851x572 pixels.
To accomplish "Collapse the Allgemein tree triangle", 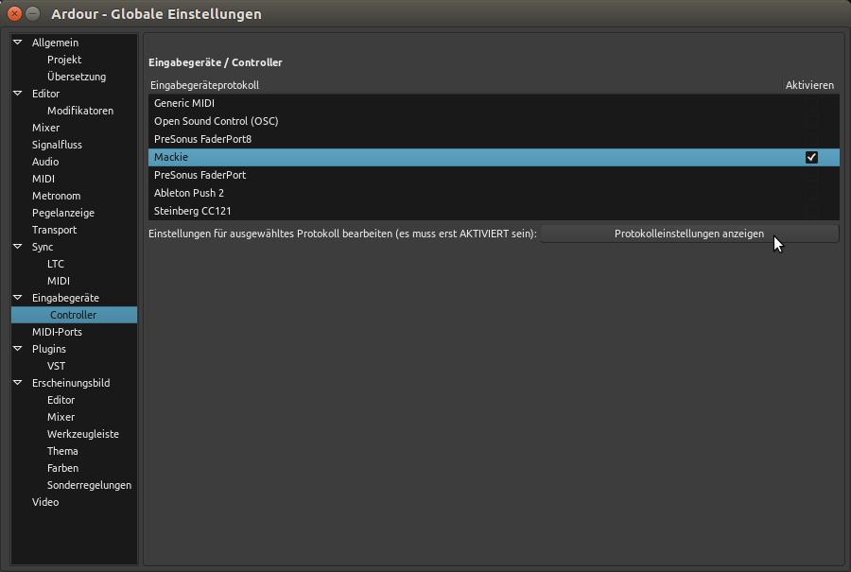I will click(18, 43).
